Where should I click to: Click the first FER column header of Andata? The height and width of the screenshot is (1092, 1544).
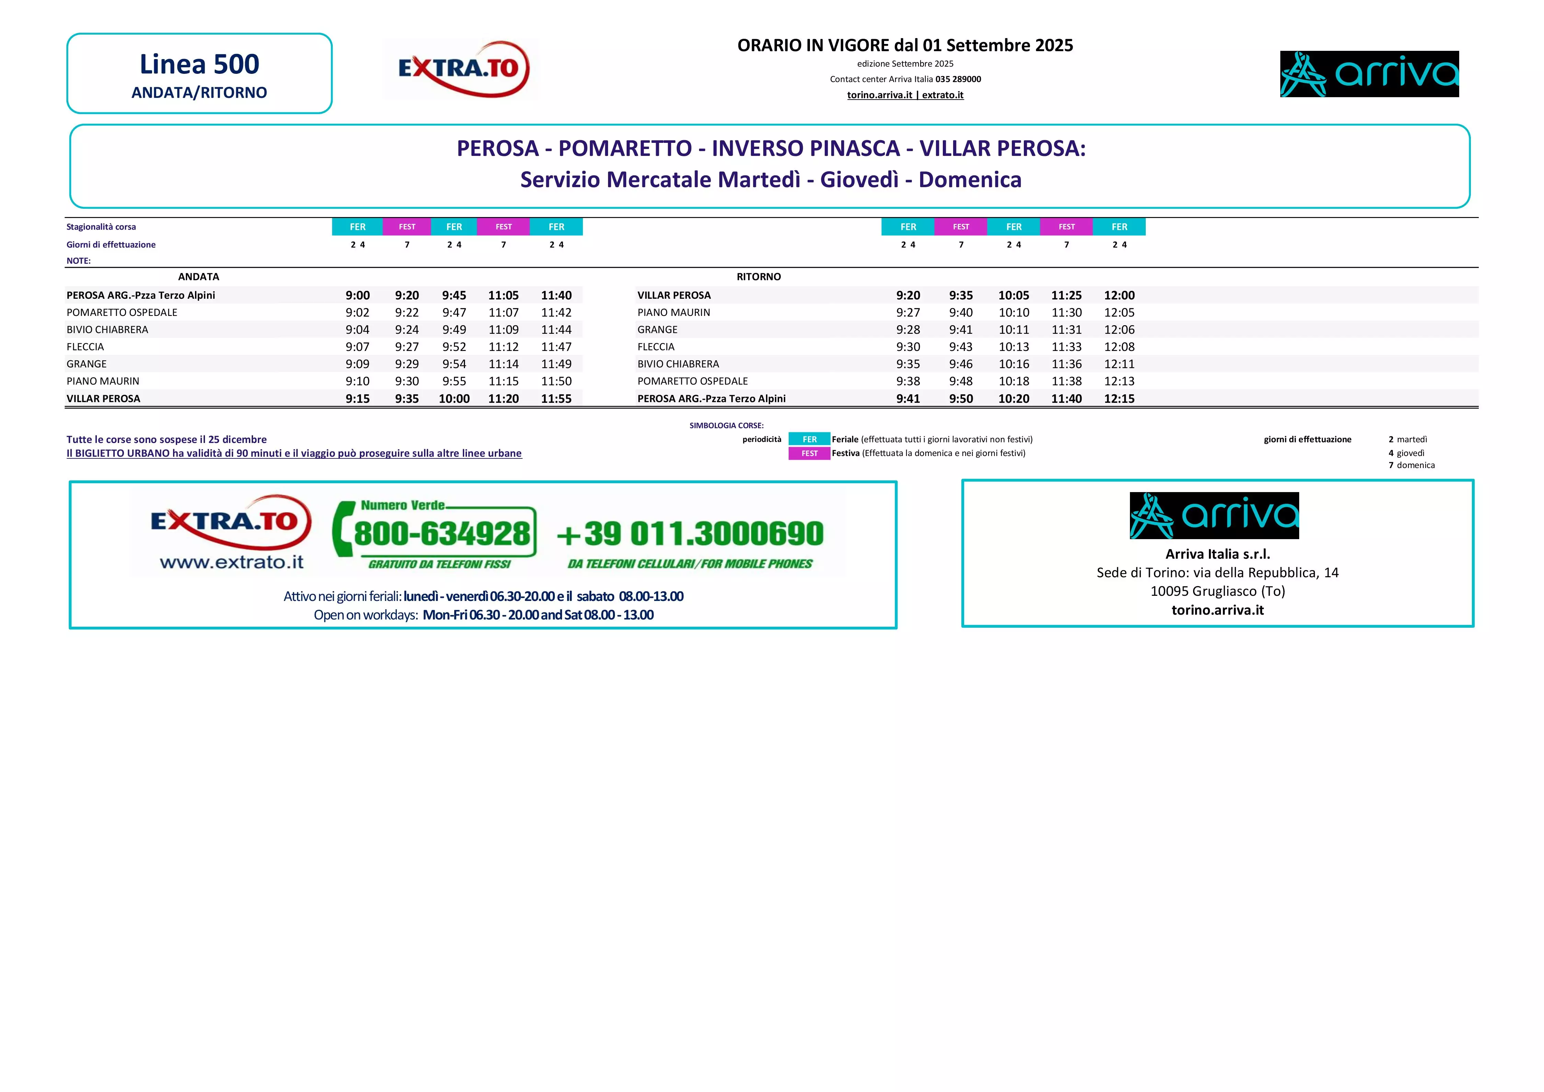(x=357, y=227)
